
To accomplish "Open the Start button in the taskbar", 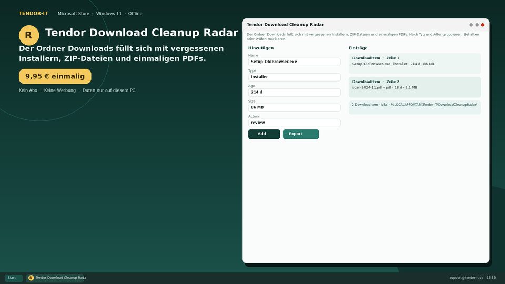I will 14,278.
